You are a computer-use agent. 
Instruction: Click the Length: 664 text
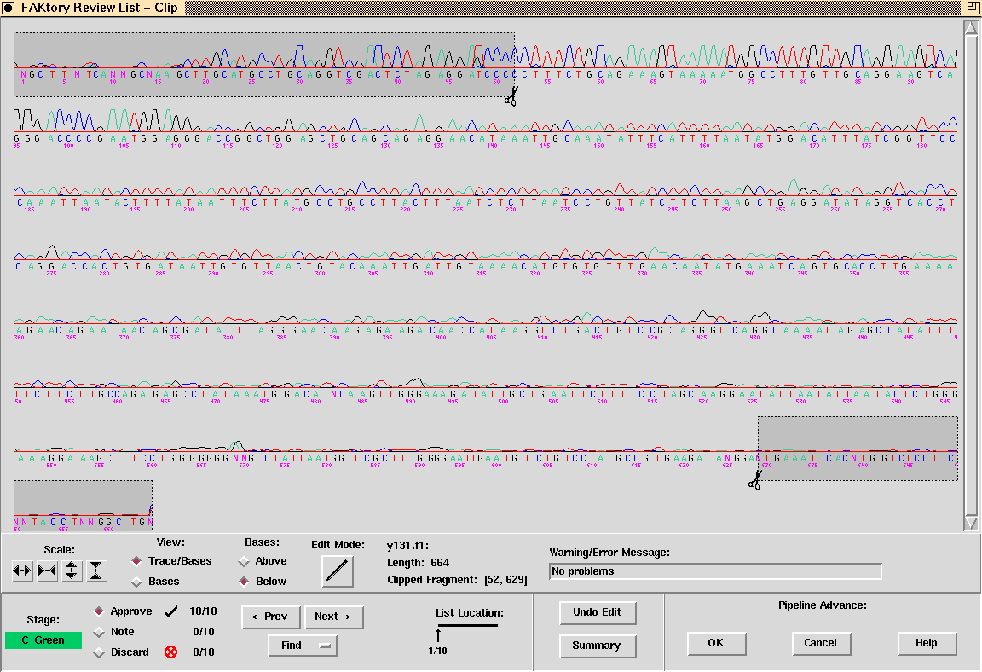click(x=418, y=562)
